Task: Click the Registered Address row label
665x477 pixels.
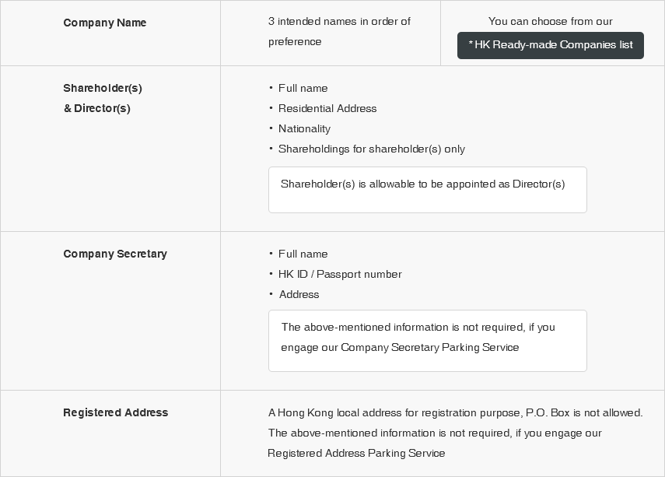Action: (115, 412)
